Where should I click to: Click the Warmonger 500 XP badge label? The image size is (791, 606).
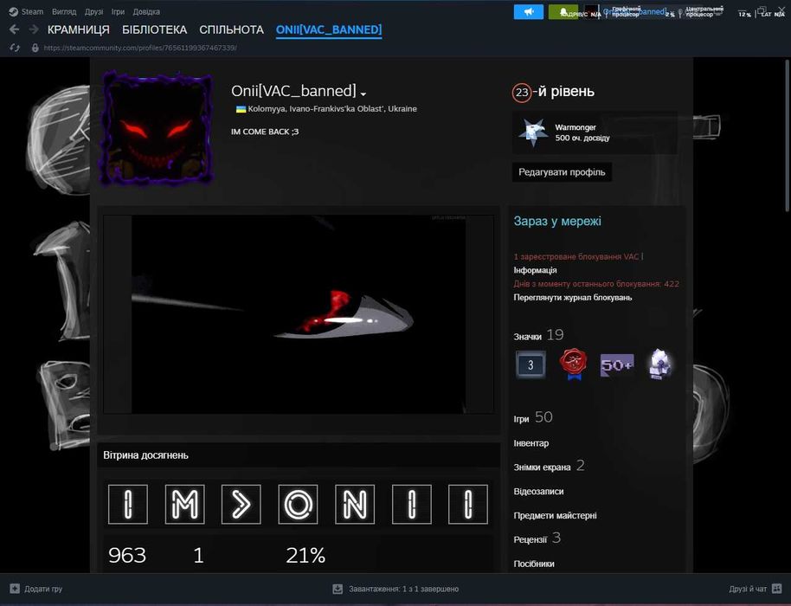[x=582, y=132]
